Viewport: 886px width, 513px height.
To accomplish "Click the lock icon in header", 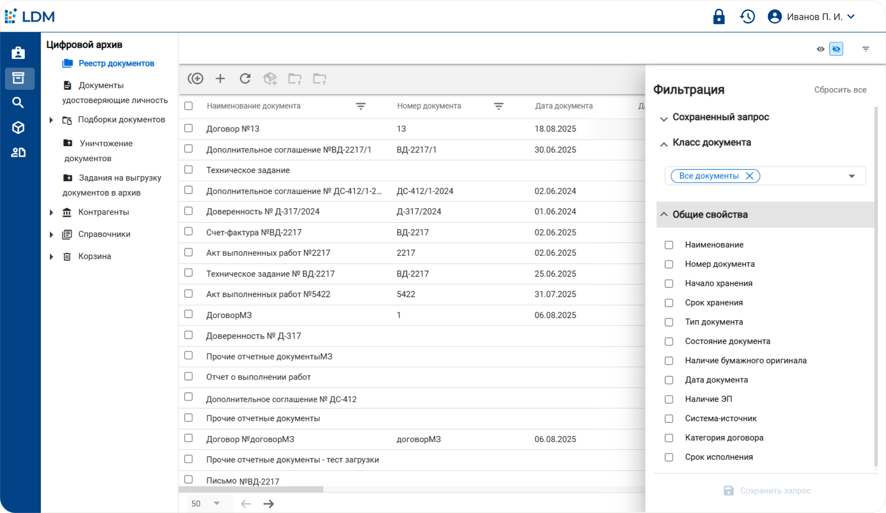I will (719, 17).
